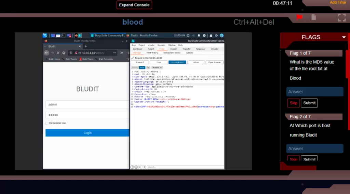Open the WebSockets history sub-tab

(172, 53)
